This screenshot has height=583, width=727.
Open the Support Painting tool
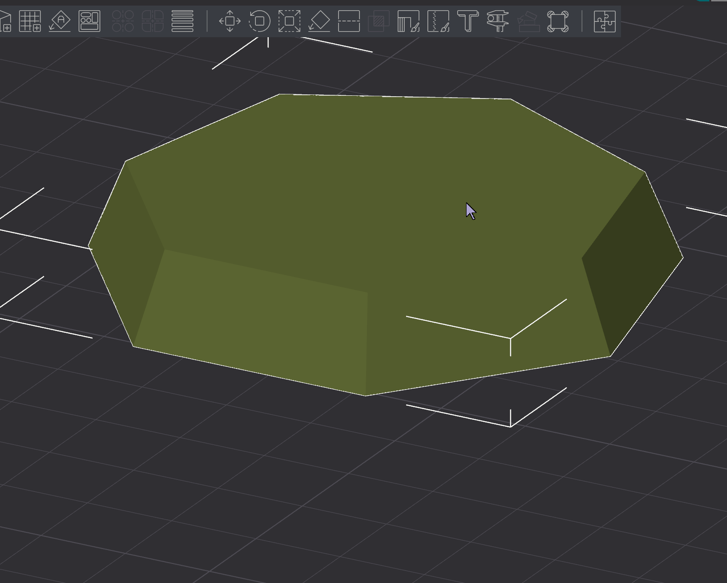point(408,21)
